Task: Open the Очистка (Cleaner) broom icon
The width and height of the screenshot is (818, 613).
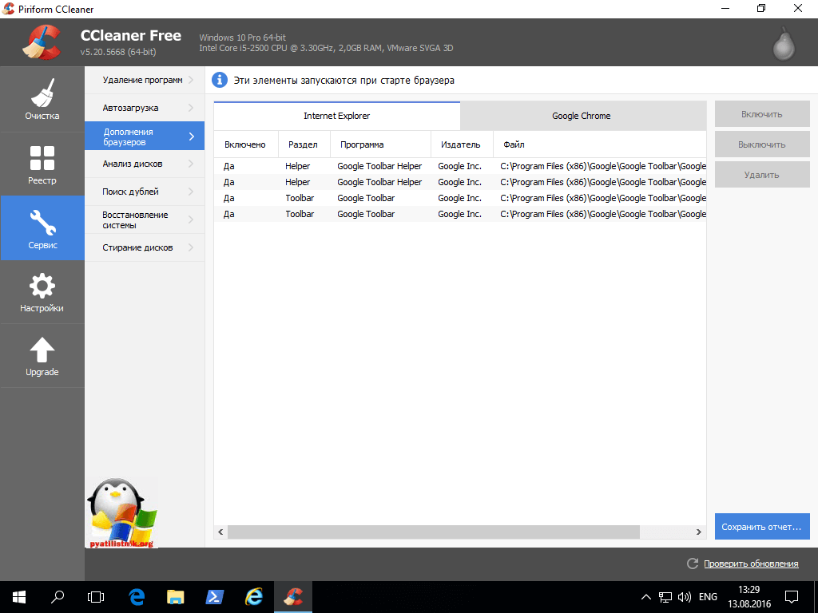Action: pos(42,93)
